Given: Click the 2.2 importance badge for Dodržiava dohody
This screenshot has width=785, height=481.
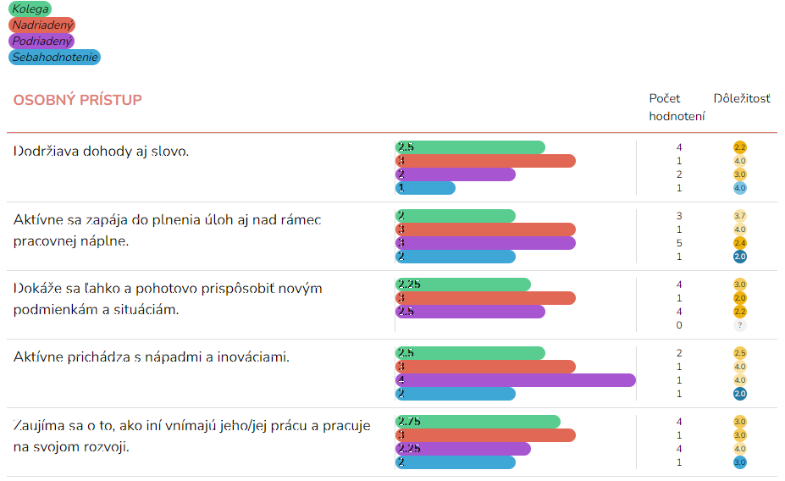Looking at the screenshot, I should point(740,147).
